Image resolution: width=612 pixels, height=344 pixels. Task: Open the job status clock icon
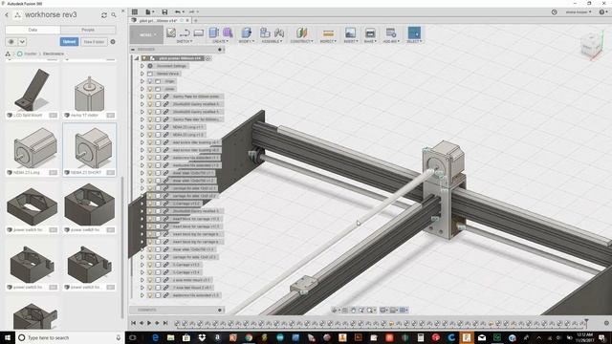554,12
